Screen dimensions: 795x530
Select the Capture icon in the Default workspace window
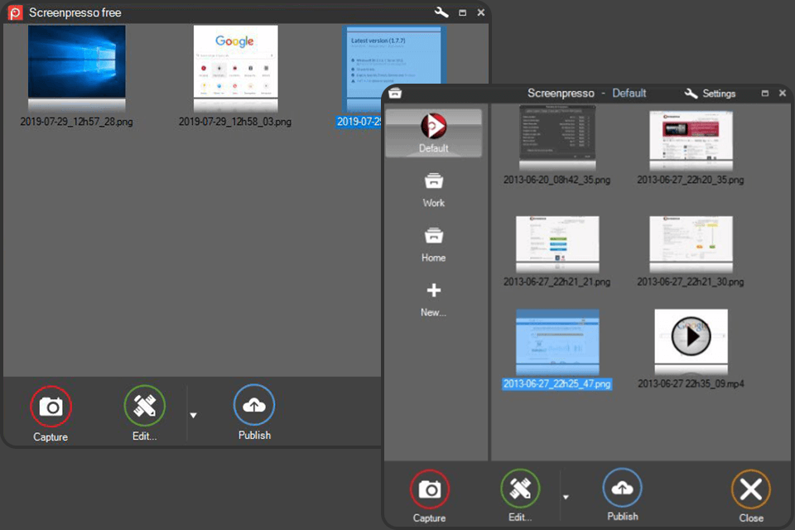tap(429, 488)
